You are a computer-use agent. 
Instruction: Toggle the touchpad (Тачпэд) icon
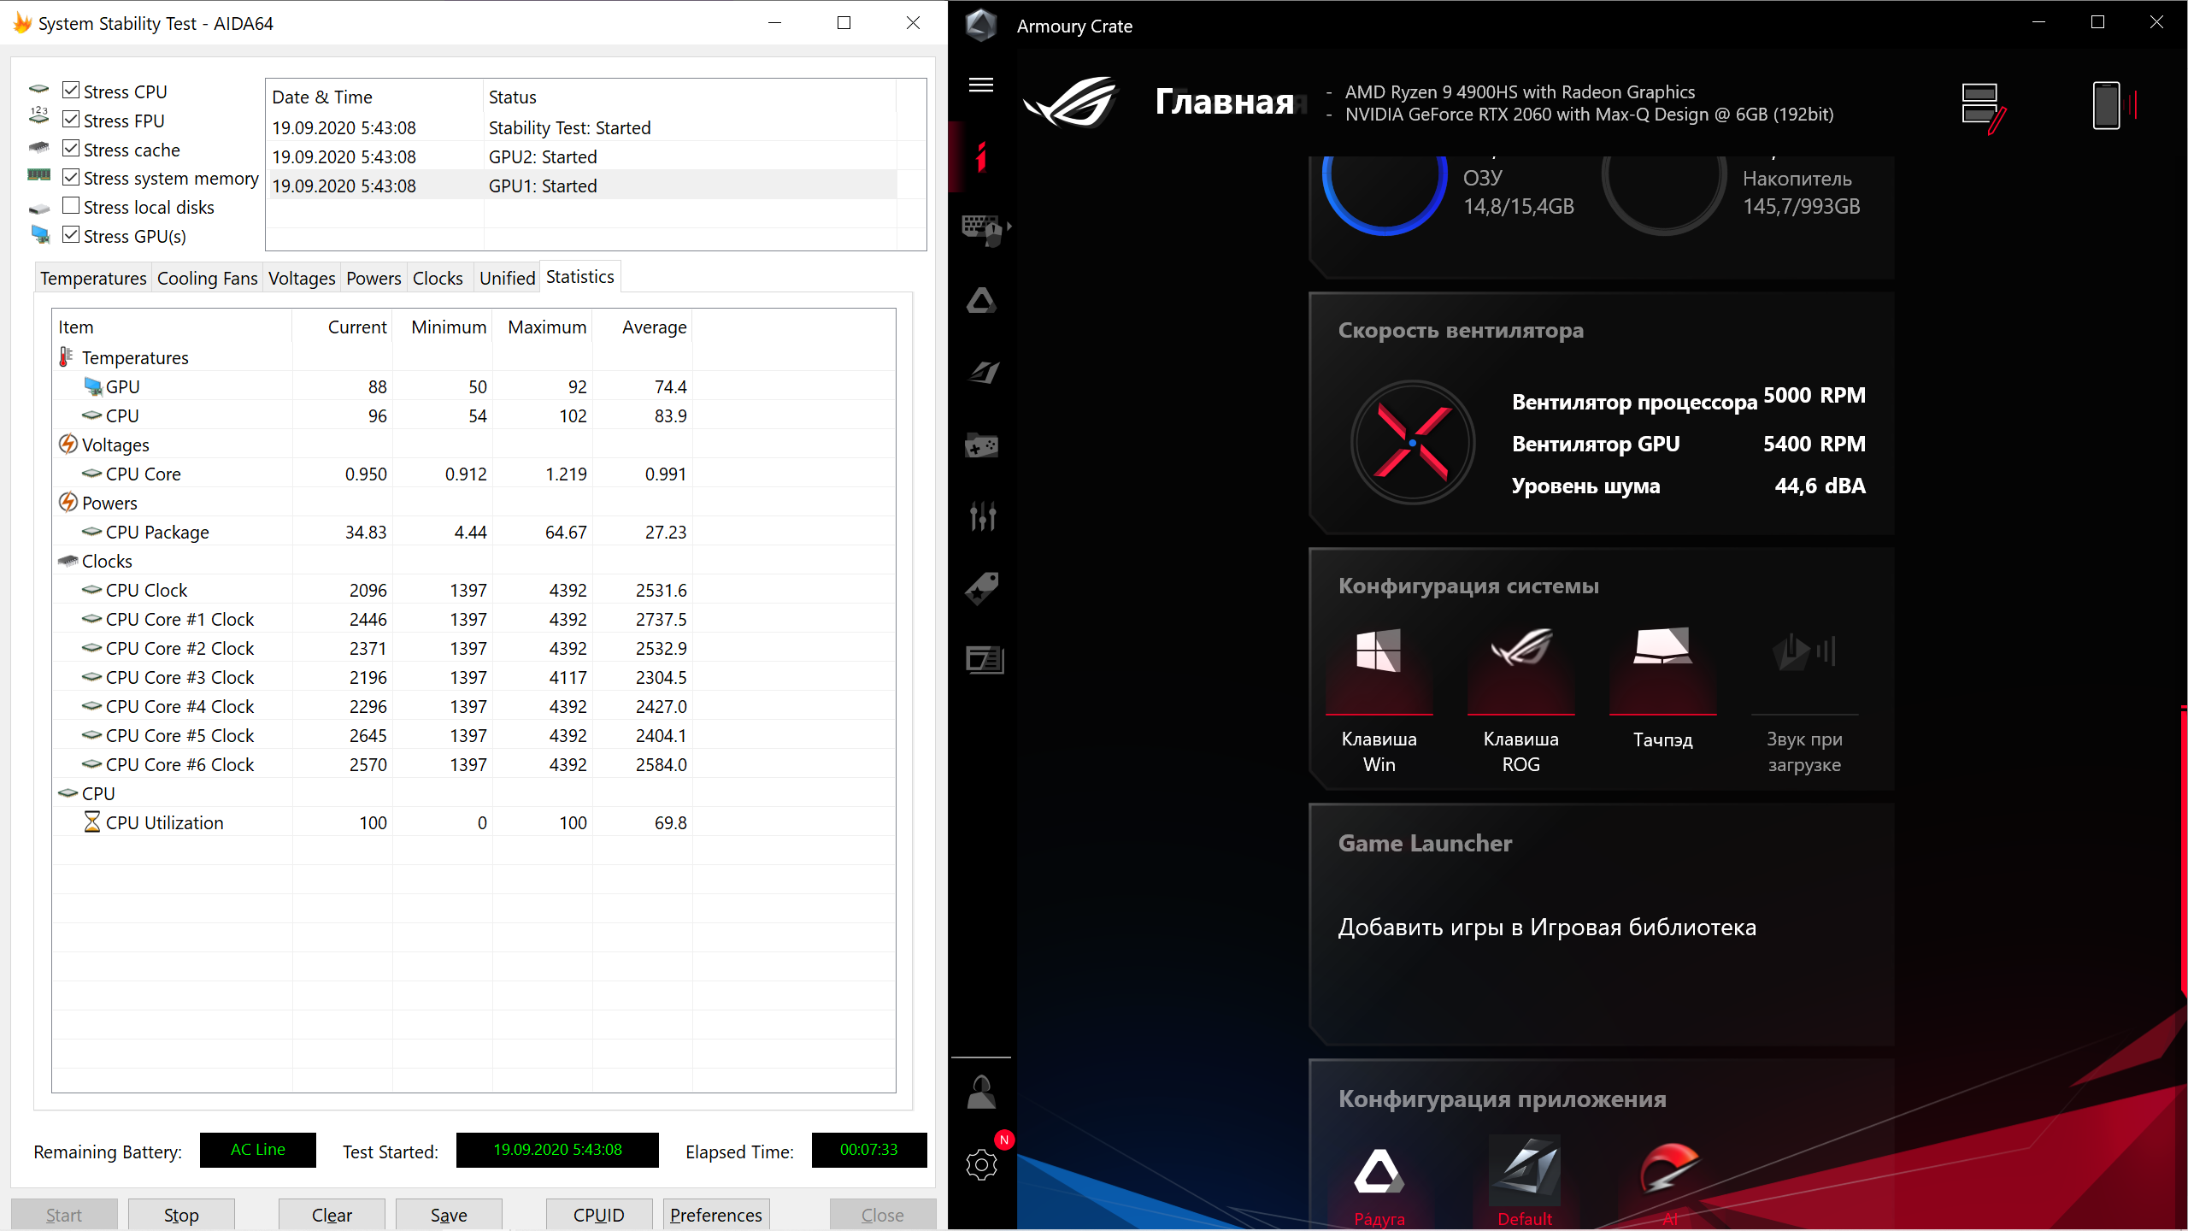tap(1662, 646)
